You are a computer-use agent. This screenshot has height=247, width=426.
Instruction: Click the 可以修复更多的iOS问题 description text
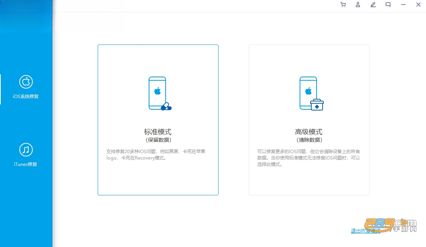point(309,158)
